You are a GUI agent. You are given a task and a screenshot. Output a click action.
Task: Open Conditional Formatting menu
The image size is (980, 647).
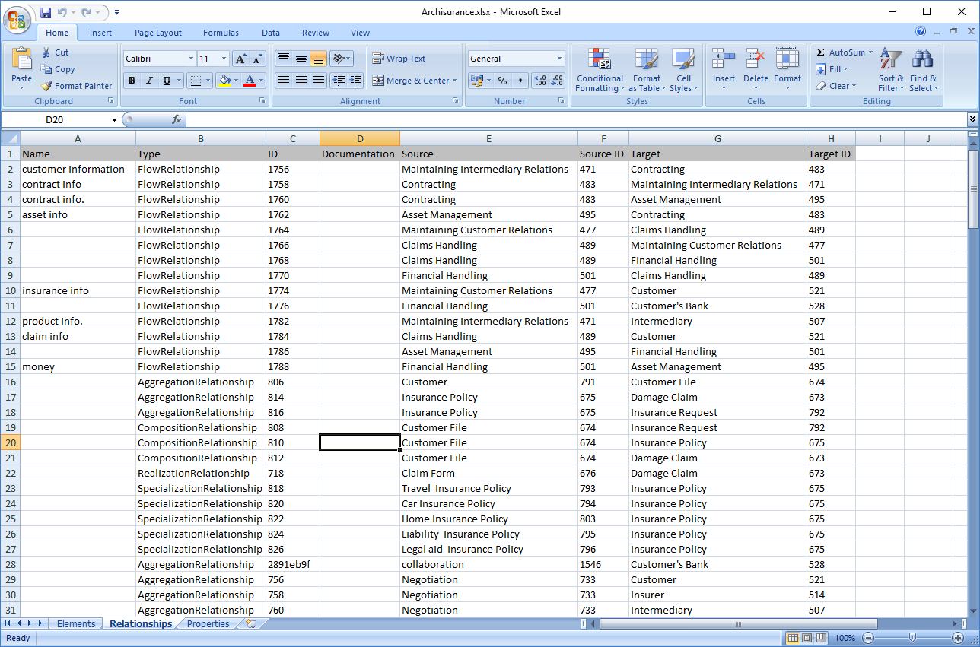600,70
